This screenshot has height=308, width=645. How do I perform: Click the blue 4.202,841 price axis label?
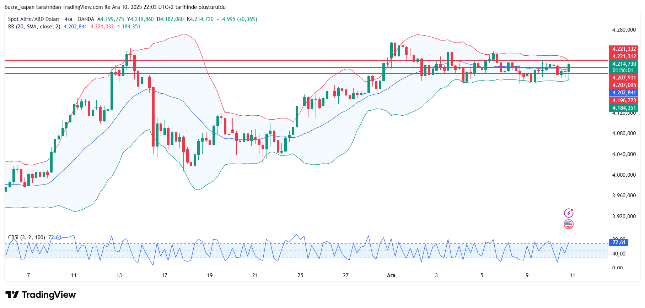coord(624,93)
